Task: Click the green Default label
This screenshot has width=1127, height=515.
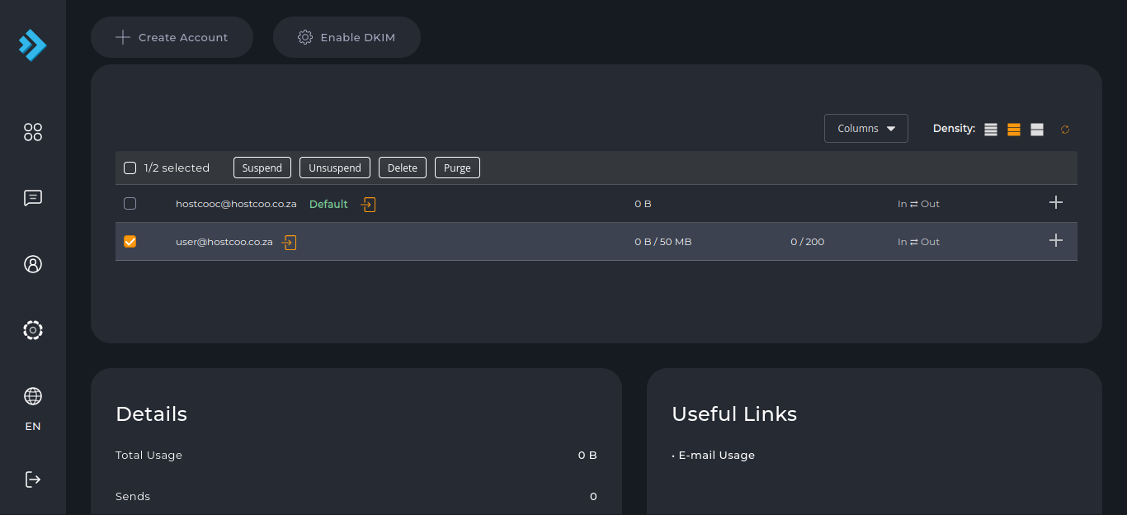Action: (328, 204)
